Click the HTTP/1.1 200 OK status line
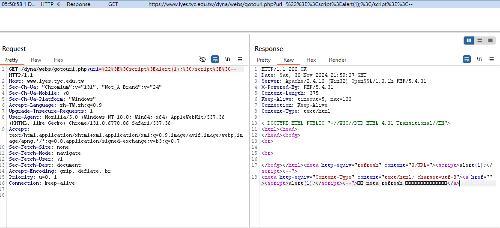Image resolution: width=500 pixels, height=228 pixels. point(284,69)
